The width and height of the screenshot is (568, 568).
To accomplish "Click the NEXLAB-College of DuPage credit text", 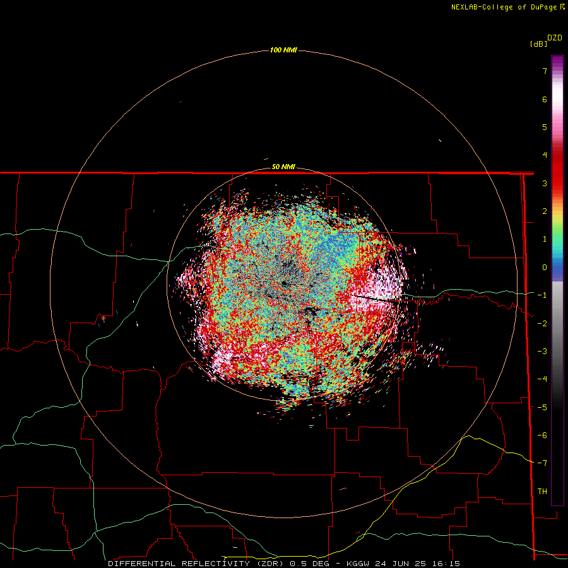I will [504, 7].
